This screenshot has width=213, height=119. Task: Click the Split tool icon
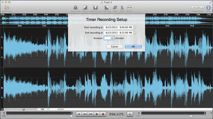point(122,8)
